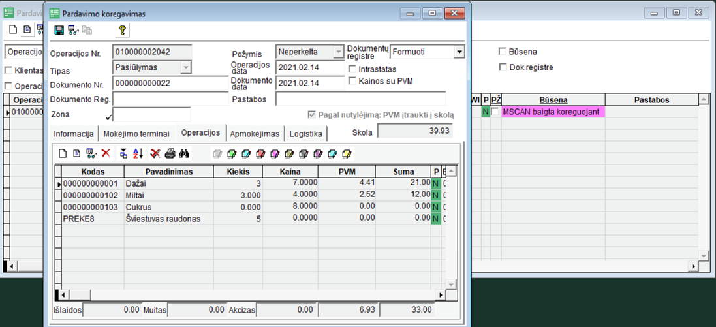Viewport: 716px width, 327px height.
Task: Click the operations grid horizontal scrollbar left arrow
Action: (x=63, y=295)
